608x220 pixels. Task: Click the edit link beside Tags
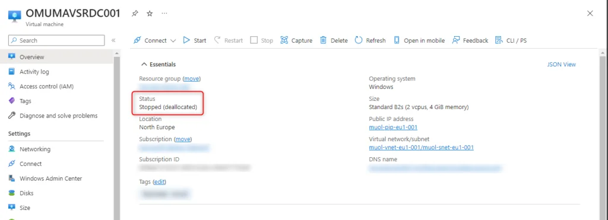coord(160,181)
